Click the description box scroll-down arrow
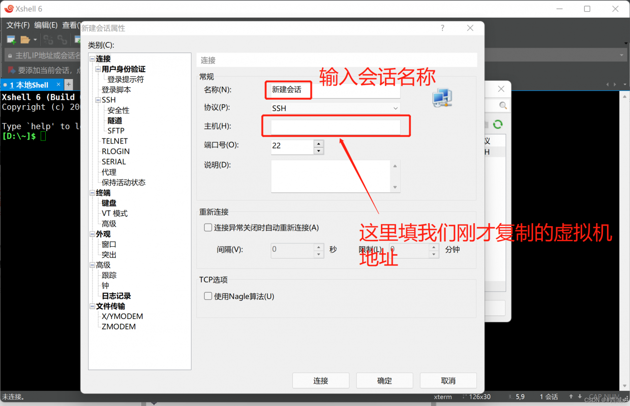The width and height of the screenshot is (630, 406). coord(395,187)
